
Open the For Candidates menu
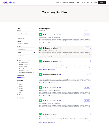click(64, 3)
